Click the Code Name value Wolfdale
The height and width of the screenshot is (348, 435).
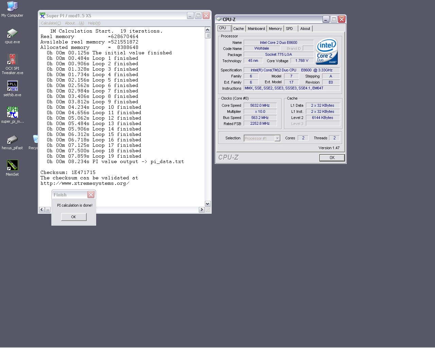pyautogui.click(x=262, y=48)
